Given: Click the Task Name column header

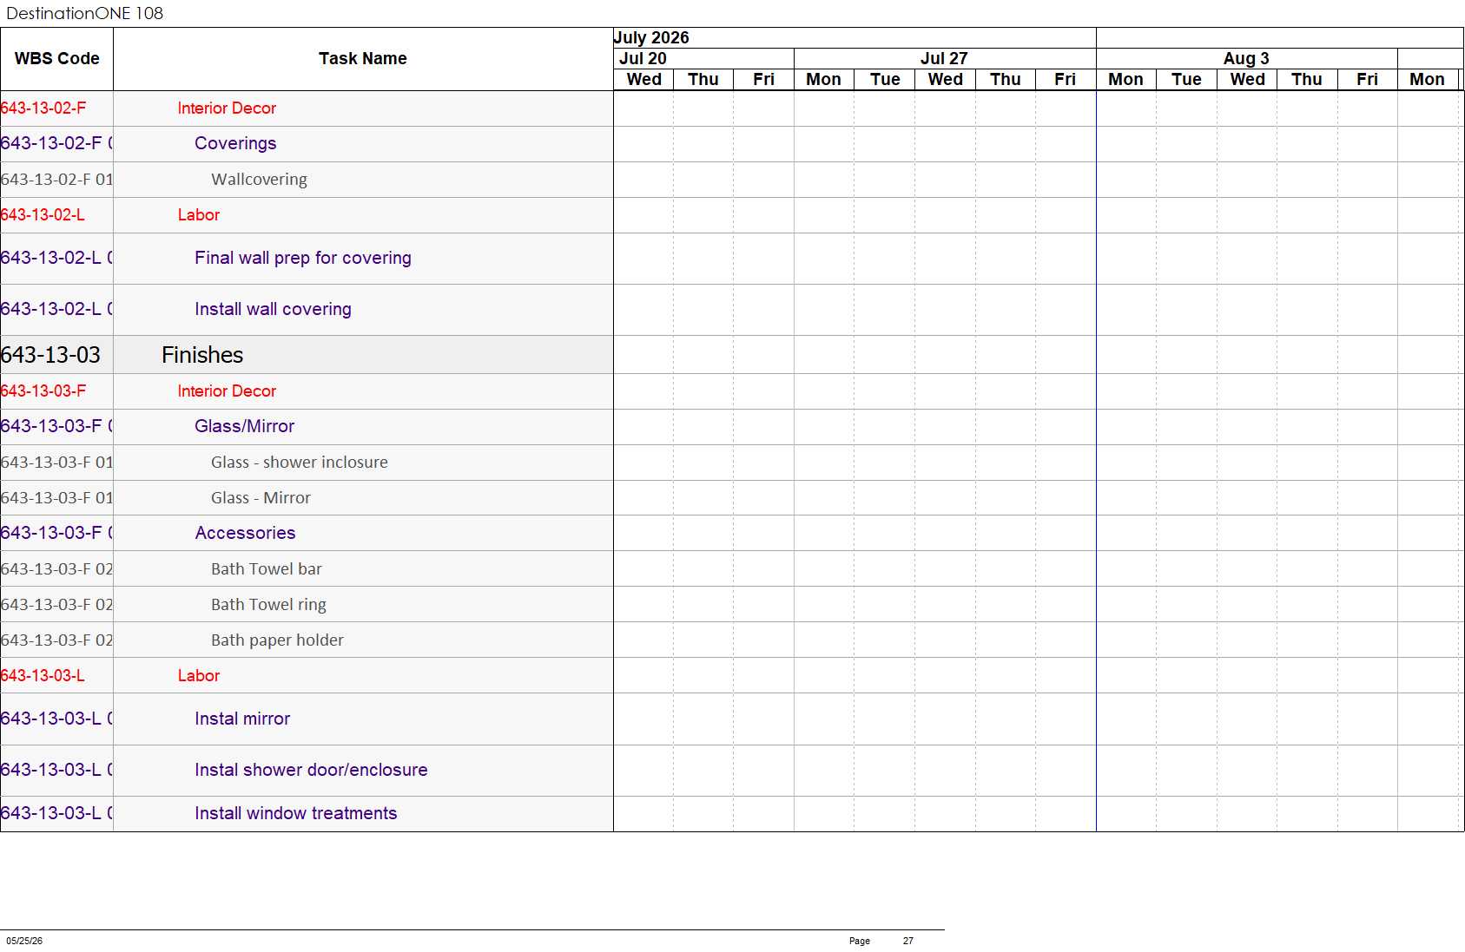Looking at the screenshot, I should click(363, 59).
